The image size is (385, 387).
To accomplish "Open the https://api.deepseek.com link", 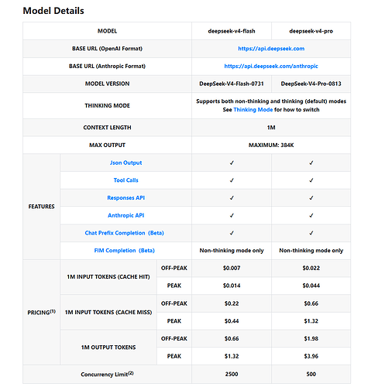I will click(271, 49).
